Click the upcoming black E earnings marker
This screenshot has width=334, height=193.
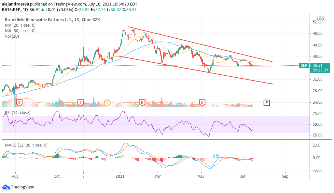(x=267, y=103)
